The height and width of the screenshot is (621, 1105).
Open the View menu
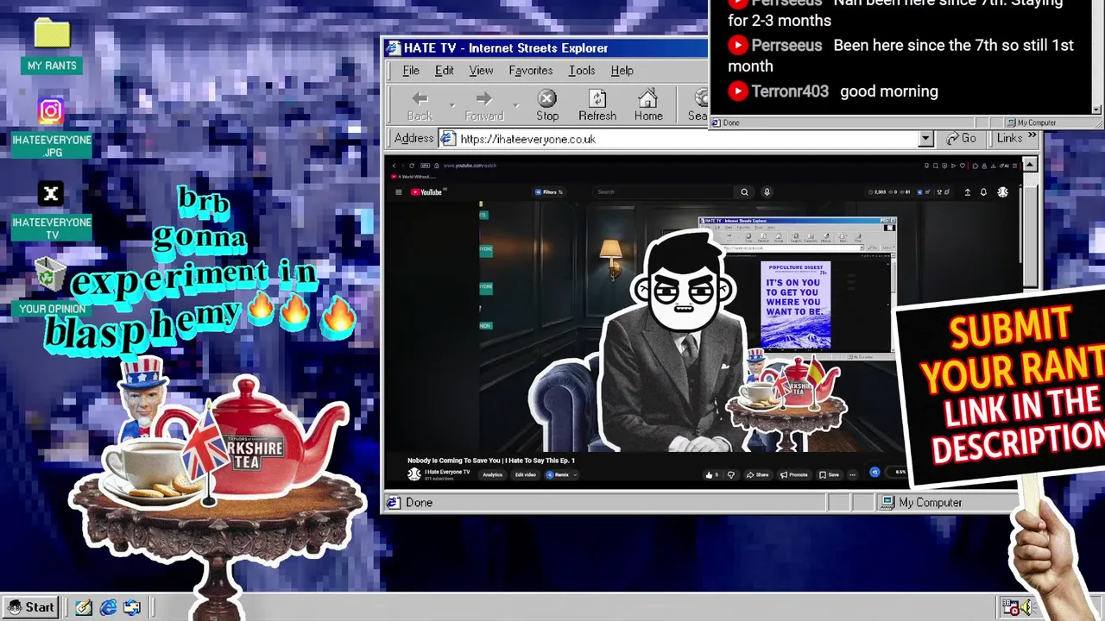click(481, 71)
